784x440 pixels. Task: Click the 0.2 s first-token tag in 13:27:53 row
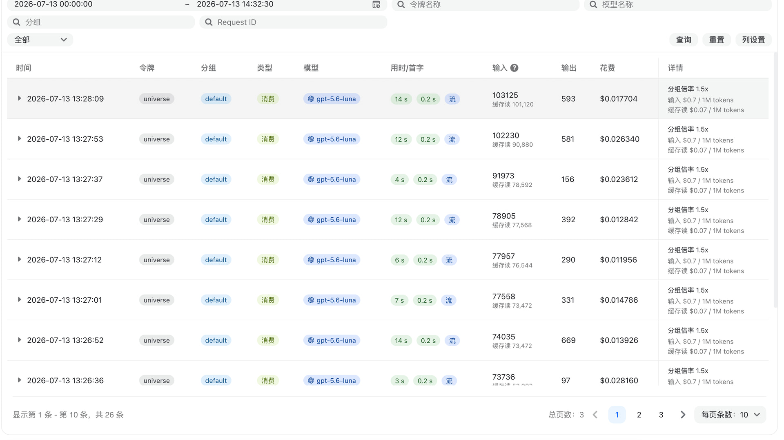pyautogui.click(x=428, y=139)
